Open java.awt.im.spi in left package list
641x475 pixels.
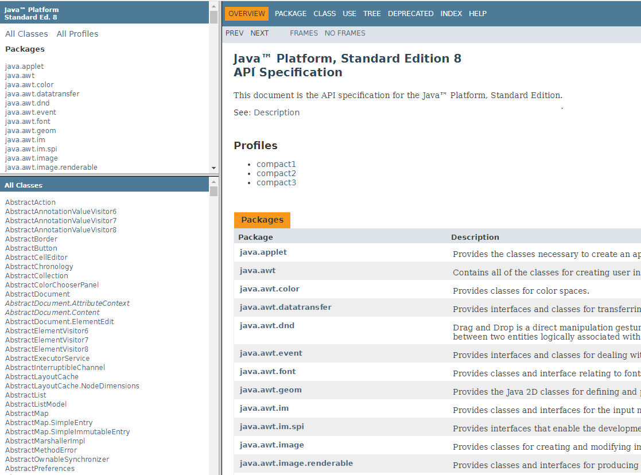point(31,149)
